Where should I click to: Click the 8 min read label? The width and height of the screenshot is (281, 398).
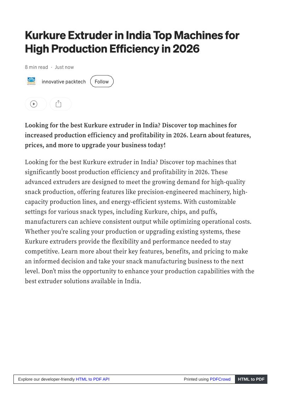coord(36,67)
